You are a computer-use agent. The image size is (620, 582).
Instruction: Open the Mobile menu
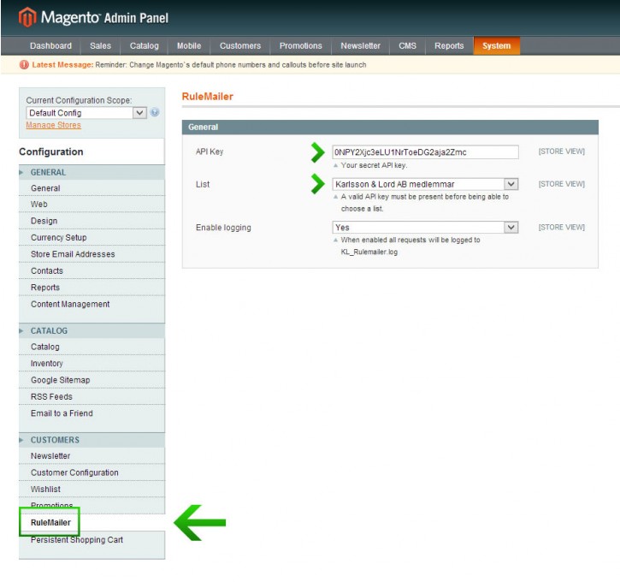pos(189,46)
